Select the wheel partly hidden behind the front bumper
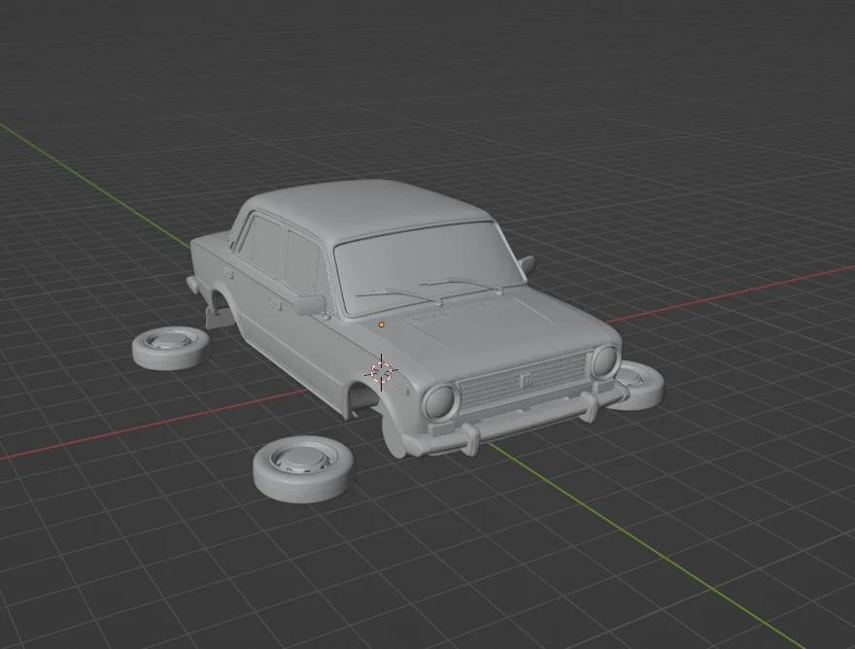This screenshot has height=649, width=855. point(639,388)
